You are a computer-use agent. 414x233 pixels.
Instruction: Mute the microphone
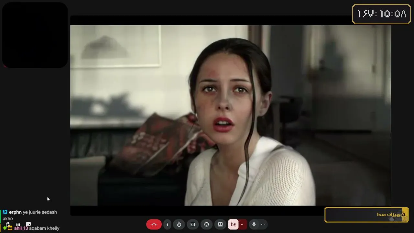tap(254, 224)
